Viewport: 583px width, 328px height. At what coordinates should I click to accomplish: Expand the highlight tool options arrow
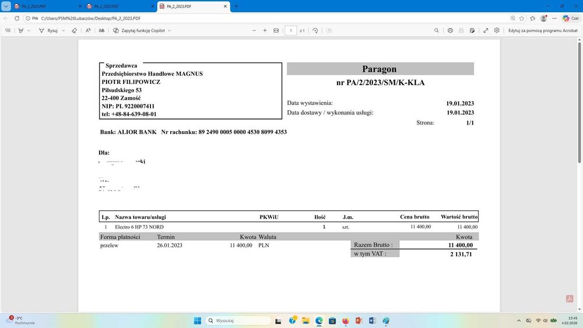[29, 30]
